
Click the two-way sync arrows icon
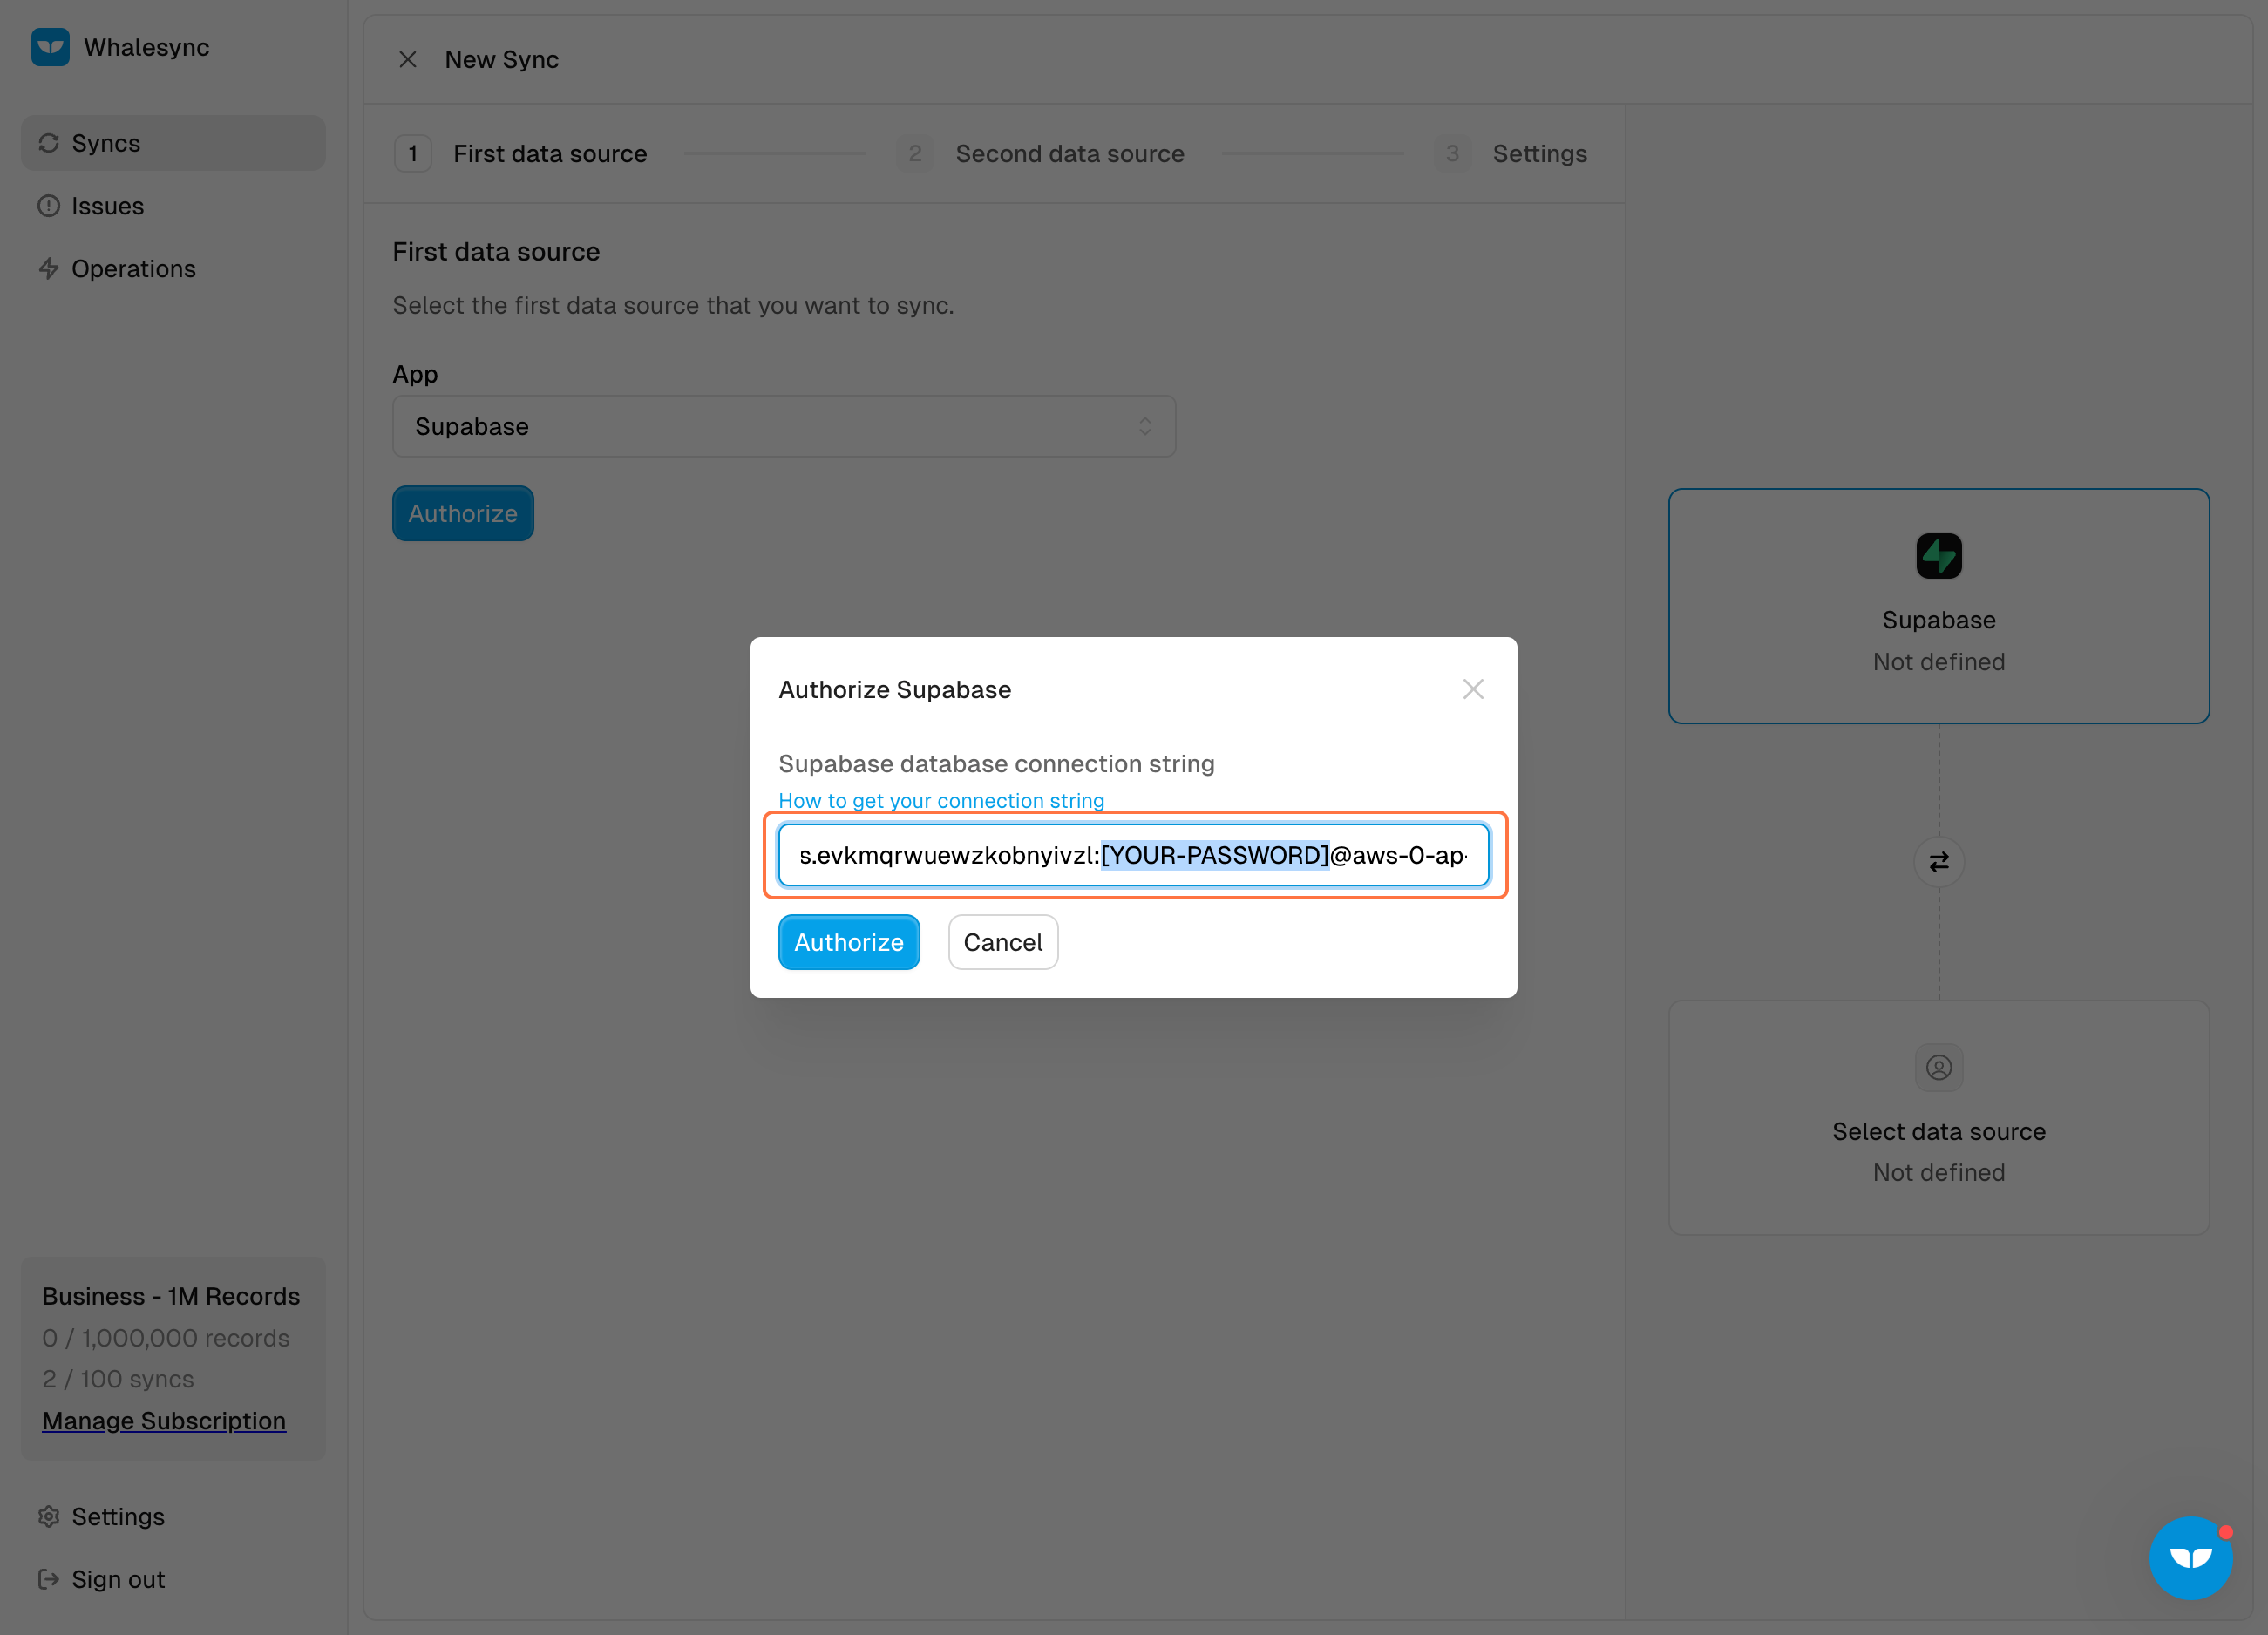1939,862
